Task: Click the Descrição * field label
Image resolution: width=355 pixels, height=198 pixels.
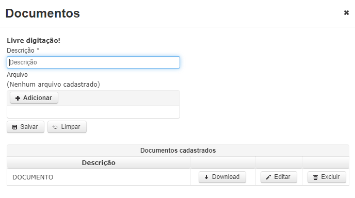Action: point(23,50)
